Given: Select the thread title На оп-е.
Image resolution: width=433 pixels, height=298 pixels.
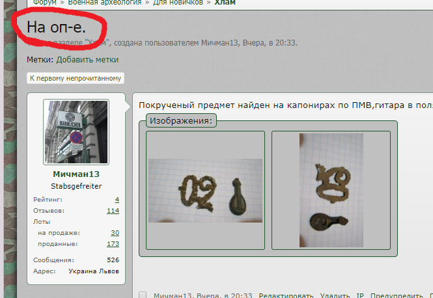Looking at the screenshot, I should coord(57,27).
